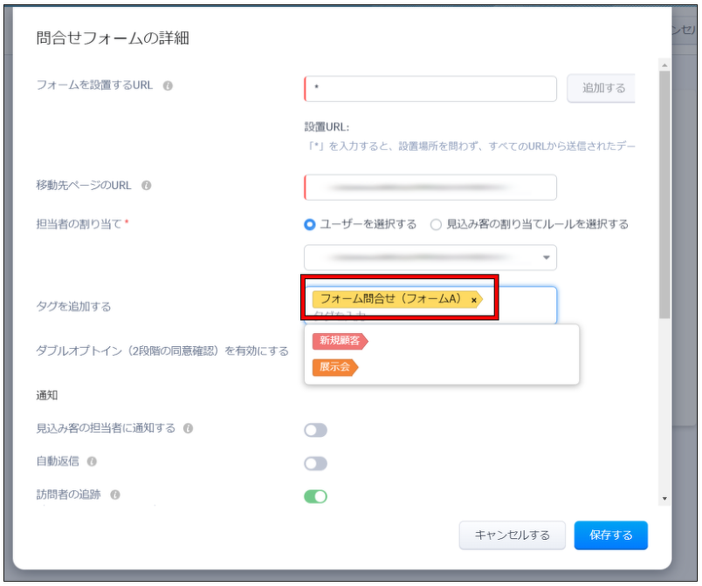Click the scrollbar down arrow
702x586 pixels.
pyautogui.click(x=664, y=499)
